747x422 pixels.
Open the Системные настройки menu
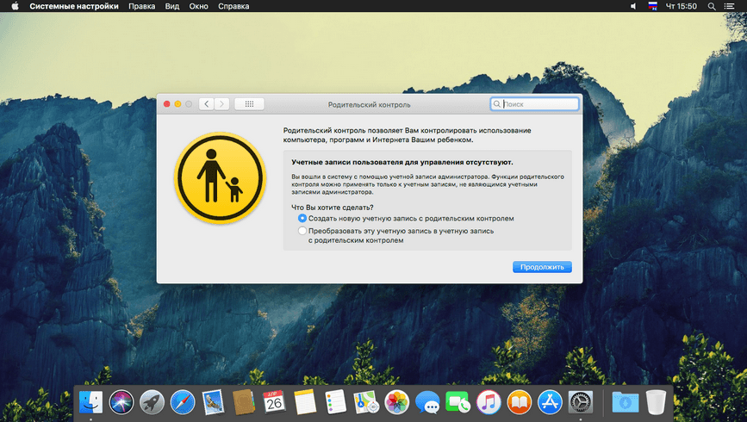coord(74,6)
